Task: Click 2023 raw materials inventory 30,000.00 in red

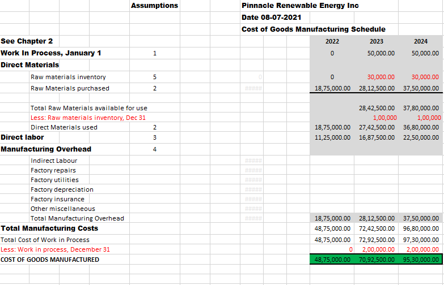Action: pos(381,77)
